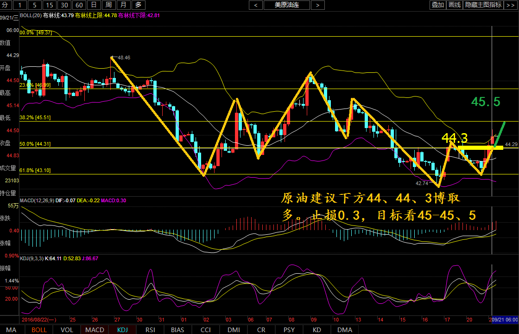Select the 分 time-sharing chart button

point(6,5)
